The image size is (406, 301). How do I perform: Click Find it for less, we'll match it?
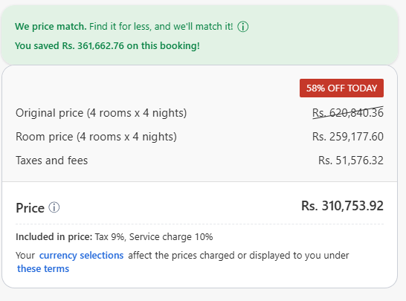pyautogui.click(x=161, y=27)
